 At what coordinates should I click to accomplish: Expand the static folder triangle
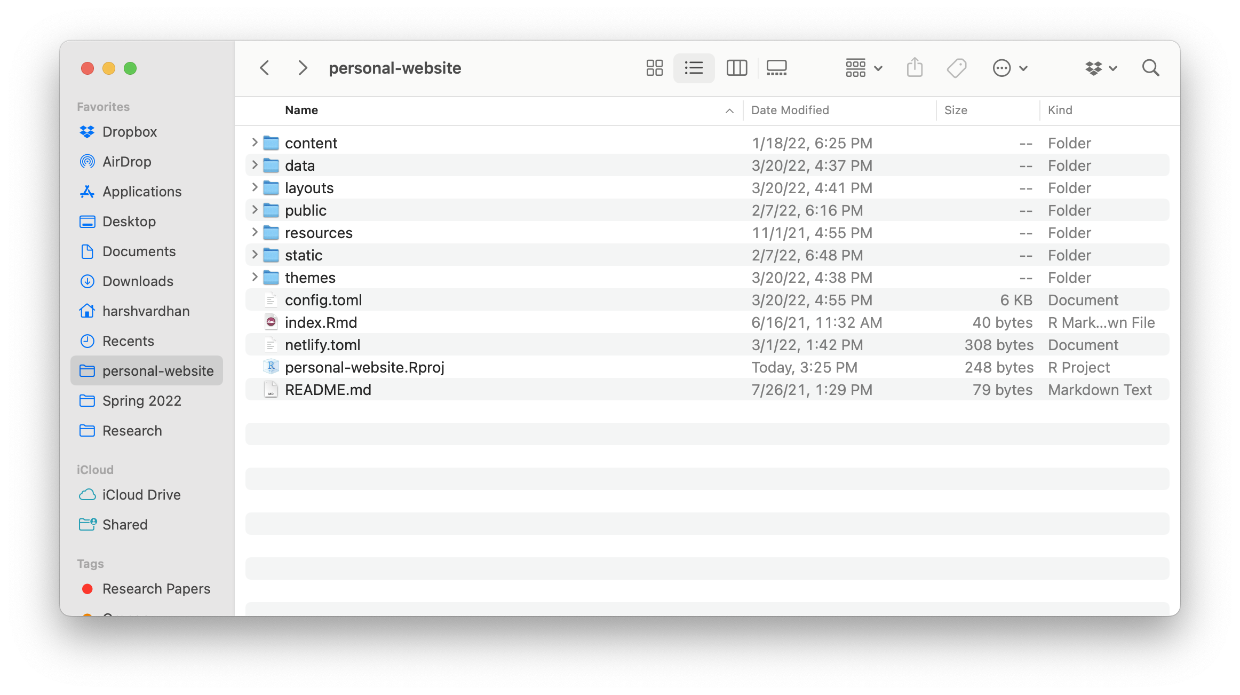255,254
